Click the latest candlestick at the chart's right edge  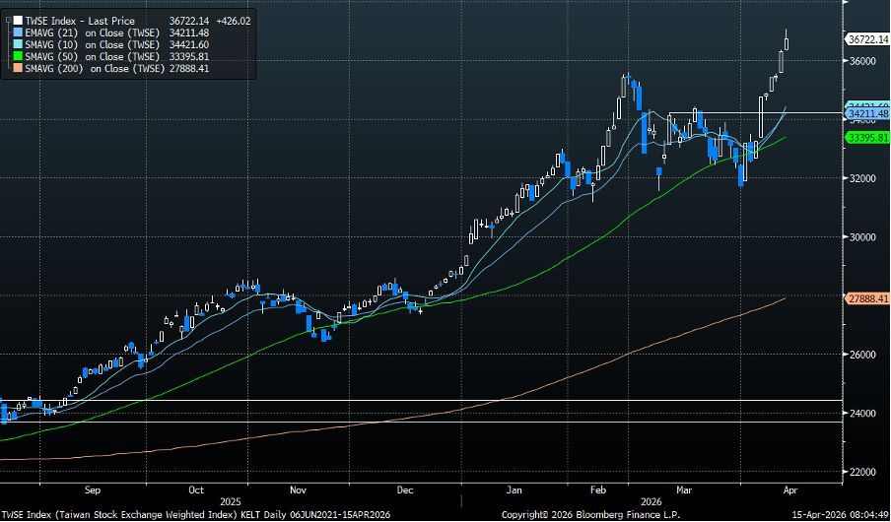[787, 41]
